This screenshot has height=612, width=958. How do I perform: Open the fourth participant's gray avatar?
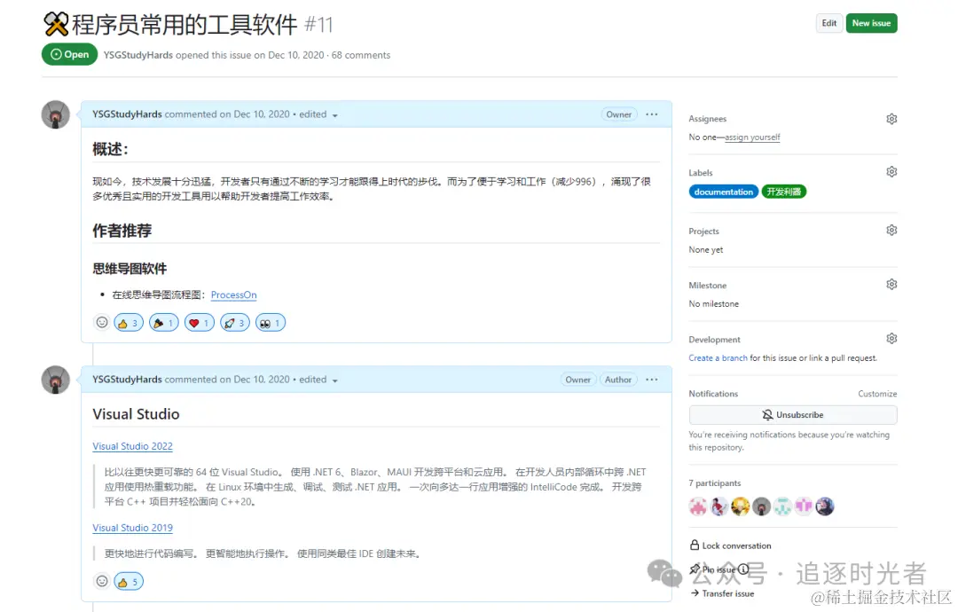[x=761, y=506]
